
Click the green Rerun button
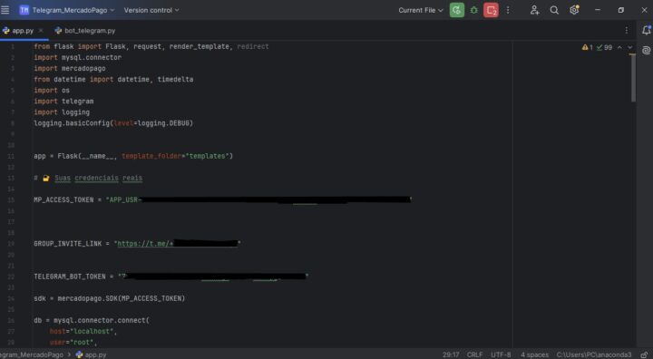click(x=457, y=10)
